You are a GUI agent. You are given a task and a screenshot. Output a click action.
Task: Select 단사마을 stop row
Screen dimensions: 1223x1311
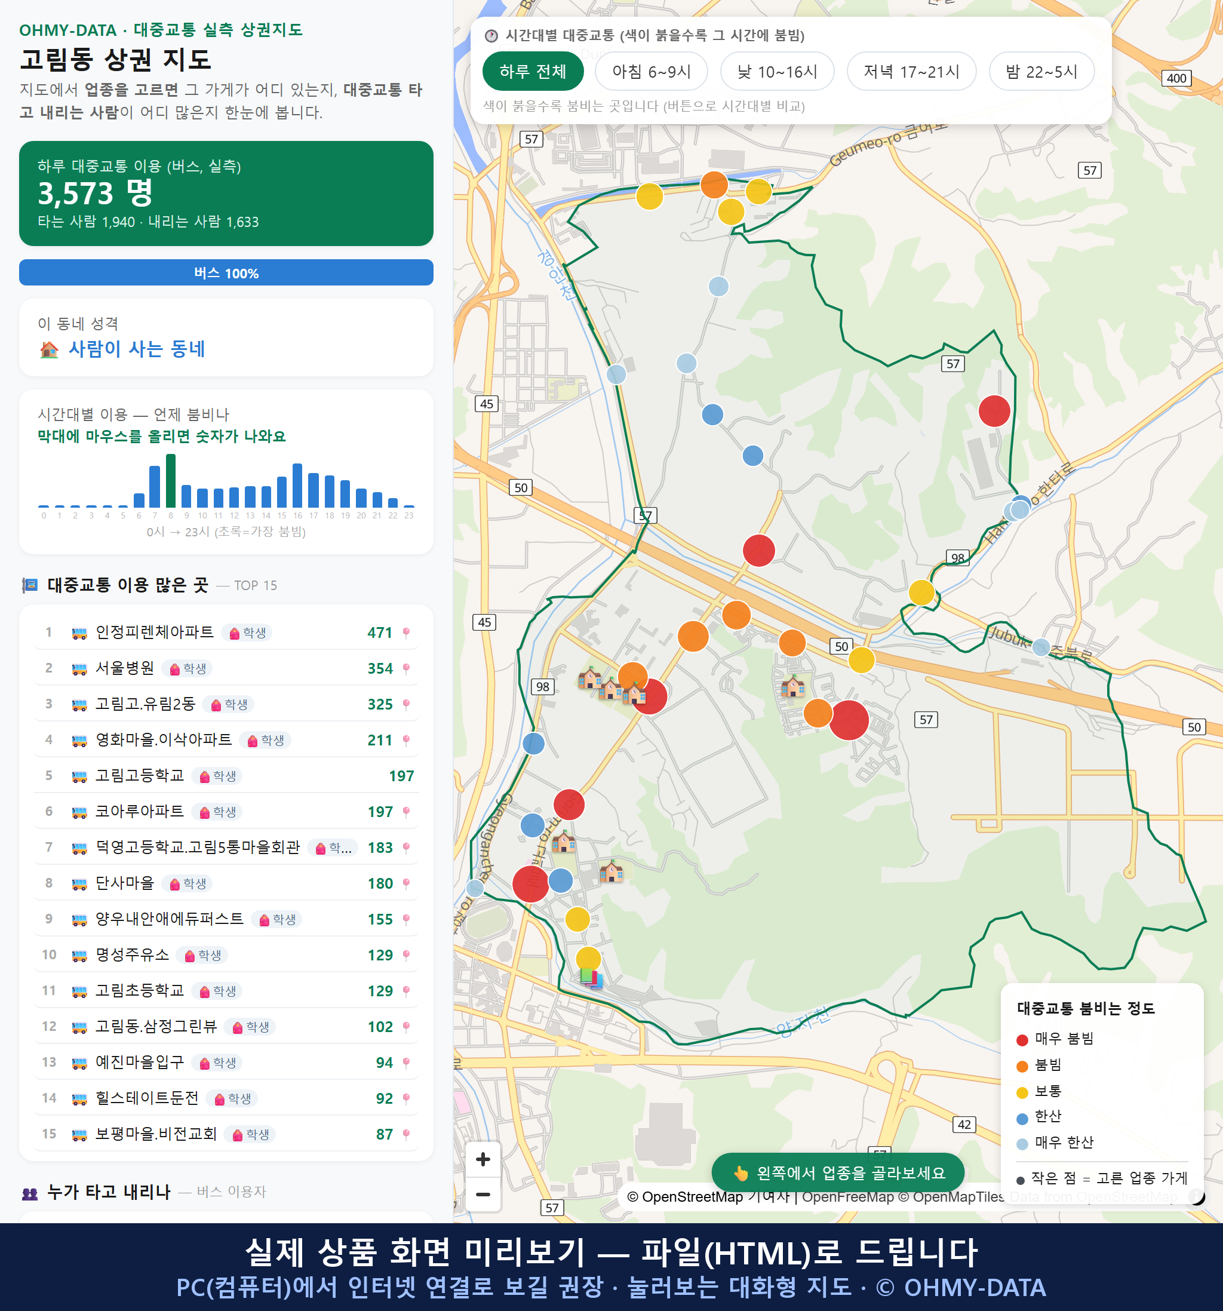[x=226, y=883]
